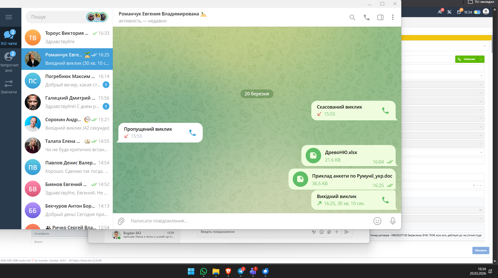This screenshot has width=498, height=278.
Task: Open the Не выбранно dropdown in CRM
Action: point(60,233)
